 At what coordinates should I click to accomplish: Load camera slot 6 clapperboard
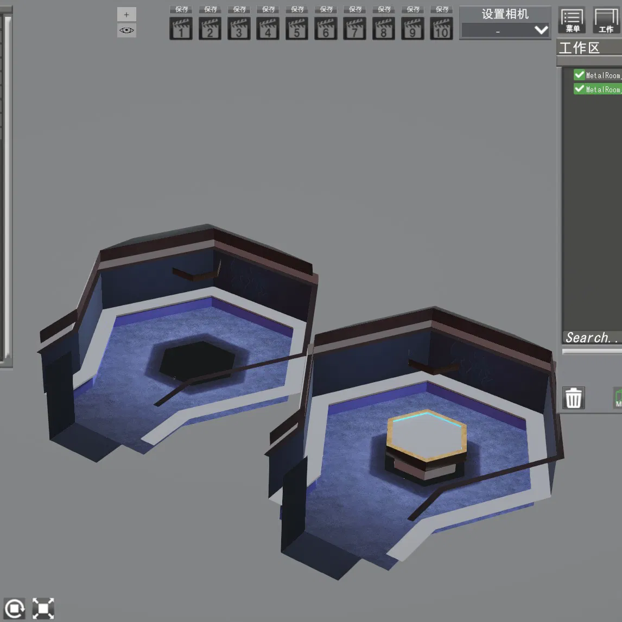[x=326, y=28]
